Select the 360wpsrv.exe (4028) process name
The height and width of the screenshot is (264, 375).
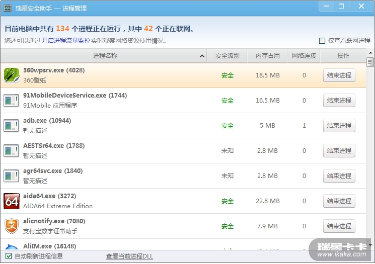(54, 70)
